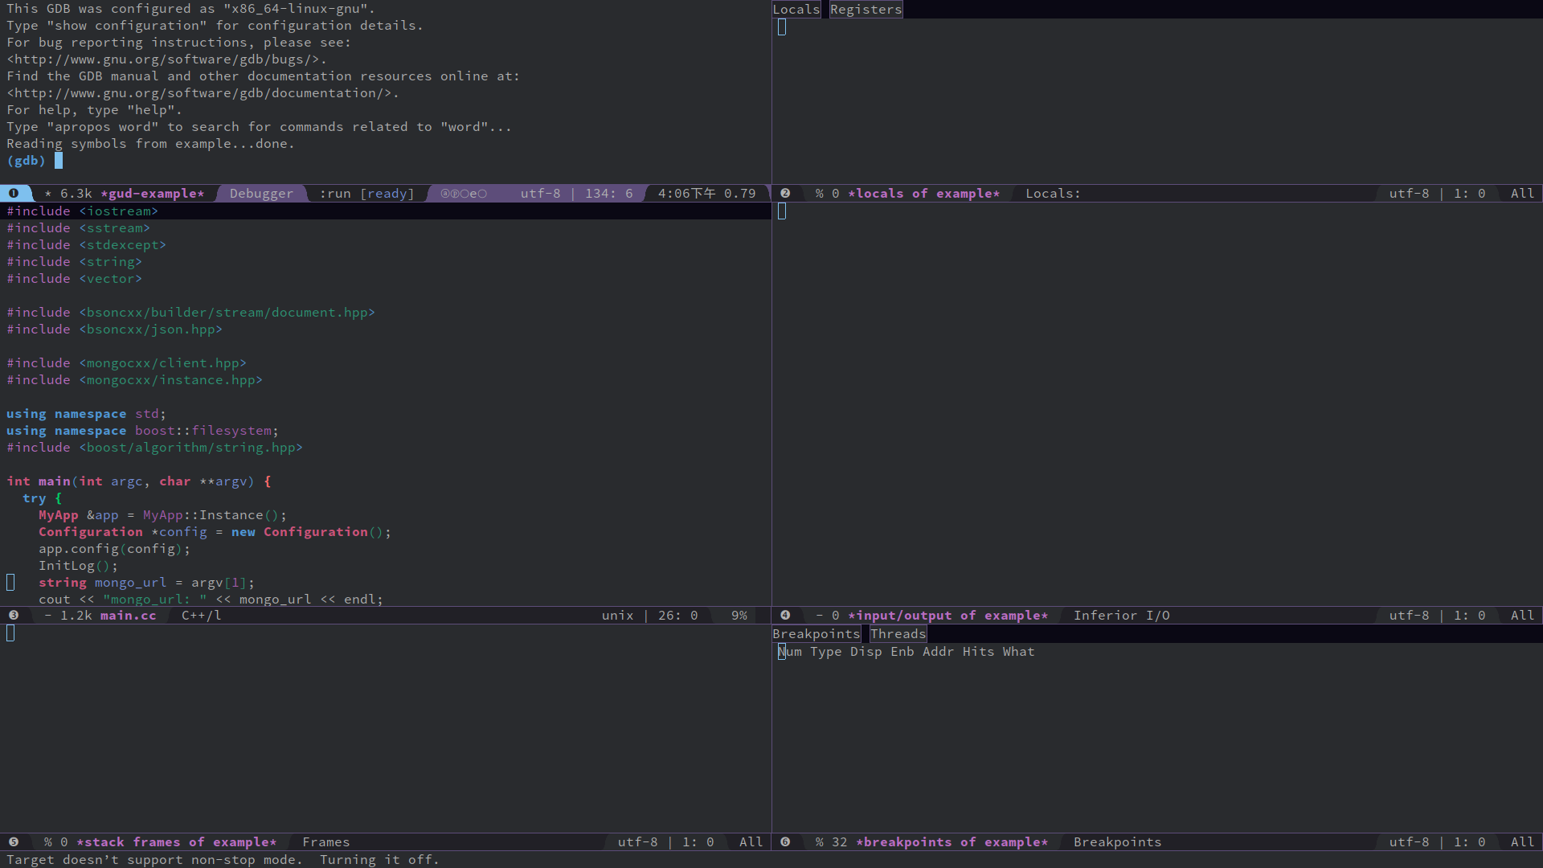The image size is (1543, 868).
Task: Click the C++/l major mode label
Action: pyautogui.click(x=201, y=616)
